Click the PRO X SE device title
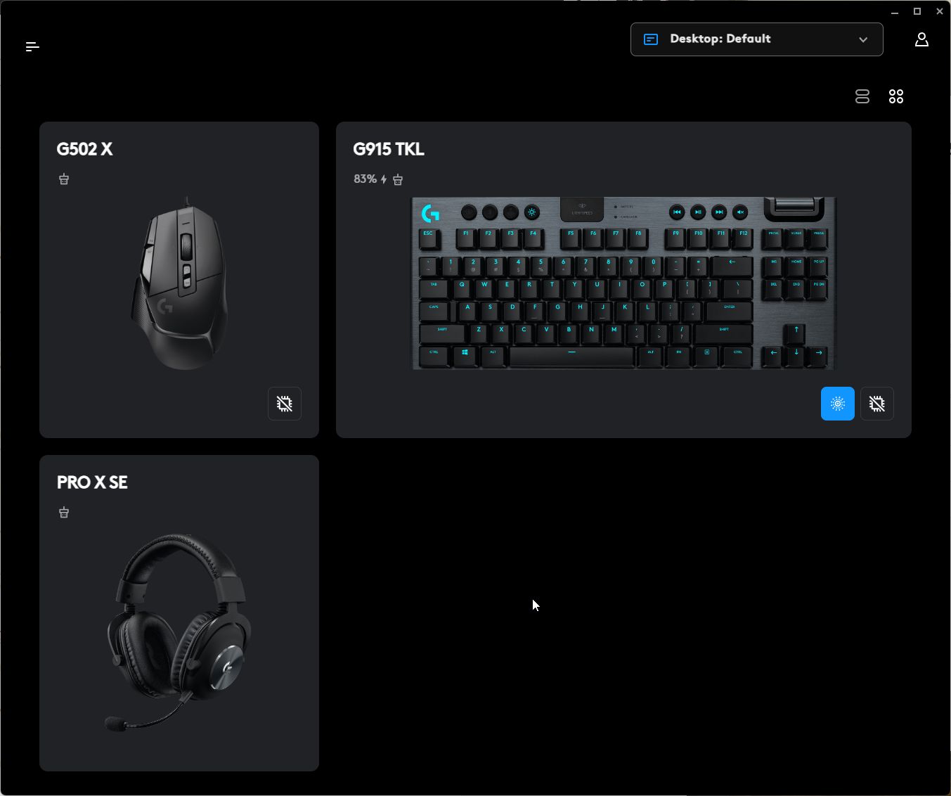The height and width of the screenshot is (796, 951). coord(92,482)
